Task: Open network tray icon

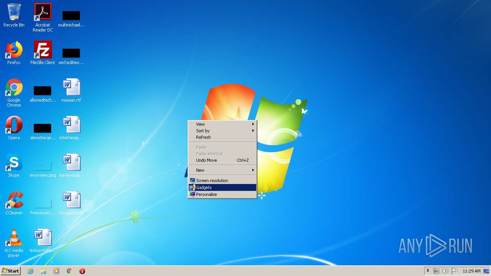Action: pyautogui.click(x=436, y=271)
